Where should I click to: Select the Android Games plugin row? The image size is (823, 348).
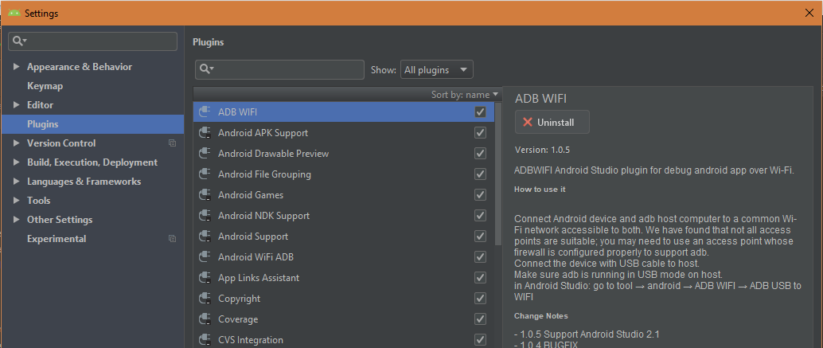(344, 195)
